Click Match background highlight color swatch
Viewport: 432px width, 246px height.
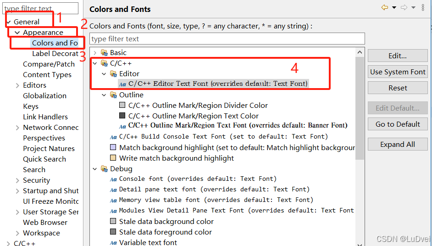[x=113, y=147]
